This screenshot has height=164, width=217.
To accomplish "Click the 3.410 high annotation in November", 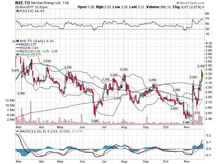I will pos(201,66).
